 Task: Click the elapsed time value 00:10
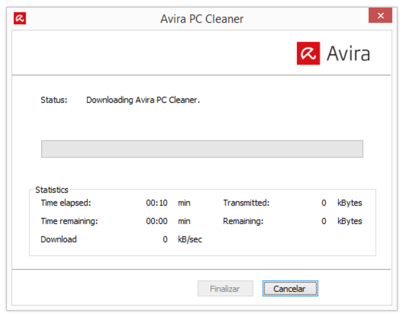click(x=157, y=203)
